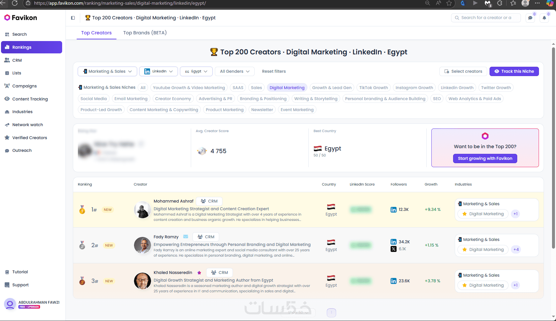Click Start growing with Favikon
This screenshot has height=321, width=556.
(x=485, y=158)
